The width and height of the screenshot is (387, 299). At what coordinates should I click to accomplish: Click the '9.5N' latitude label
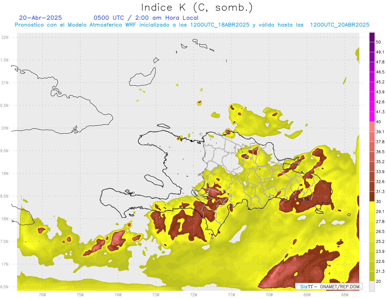(5, 151)
